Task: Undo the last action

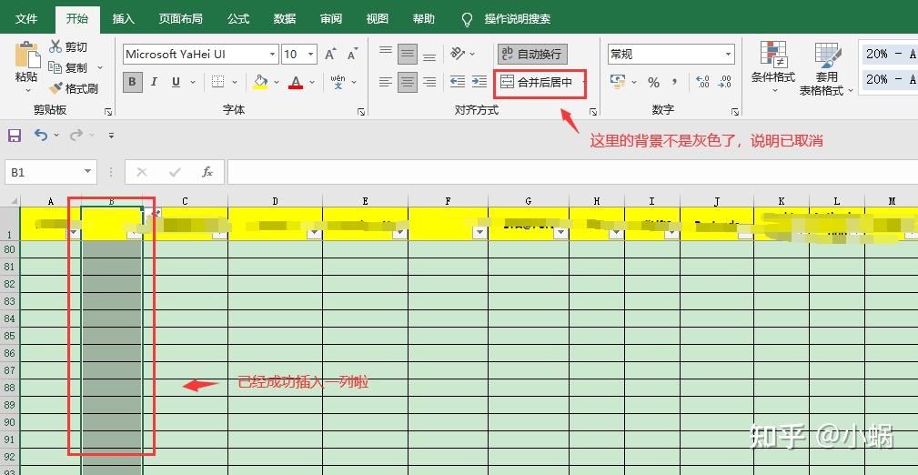Action: [x=40, y=136]
